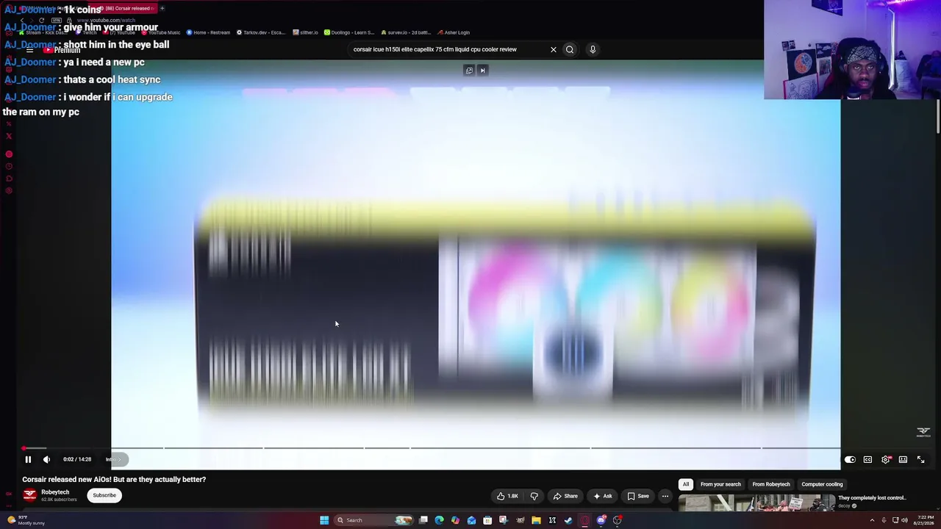This screenshot has height=529, width=941.
Task: Open the YouTube guide hamburger menu
Action: pos(29,50)
